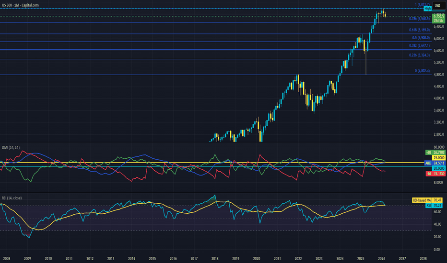Click year 2022 on the time axis

pos(298,259)
